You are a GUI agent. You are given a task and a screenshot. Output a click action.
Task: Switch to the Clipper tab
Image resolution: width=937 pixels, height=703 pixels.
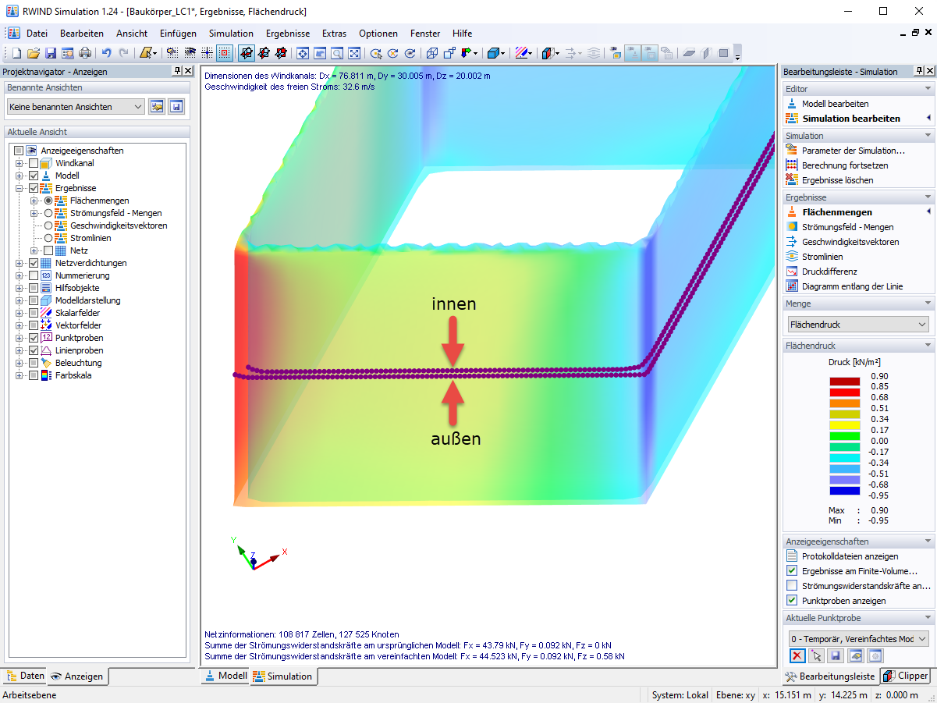tap(906, 676)
